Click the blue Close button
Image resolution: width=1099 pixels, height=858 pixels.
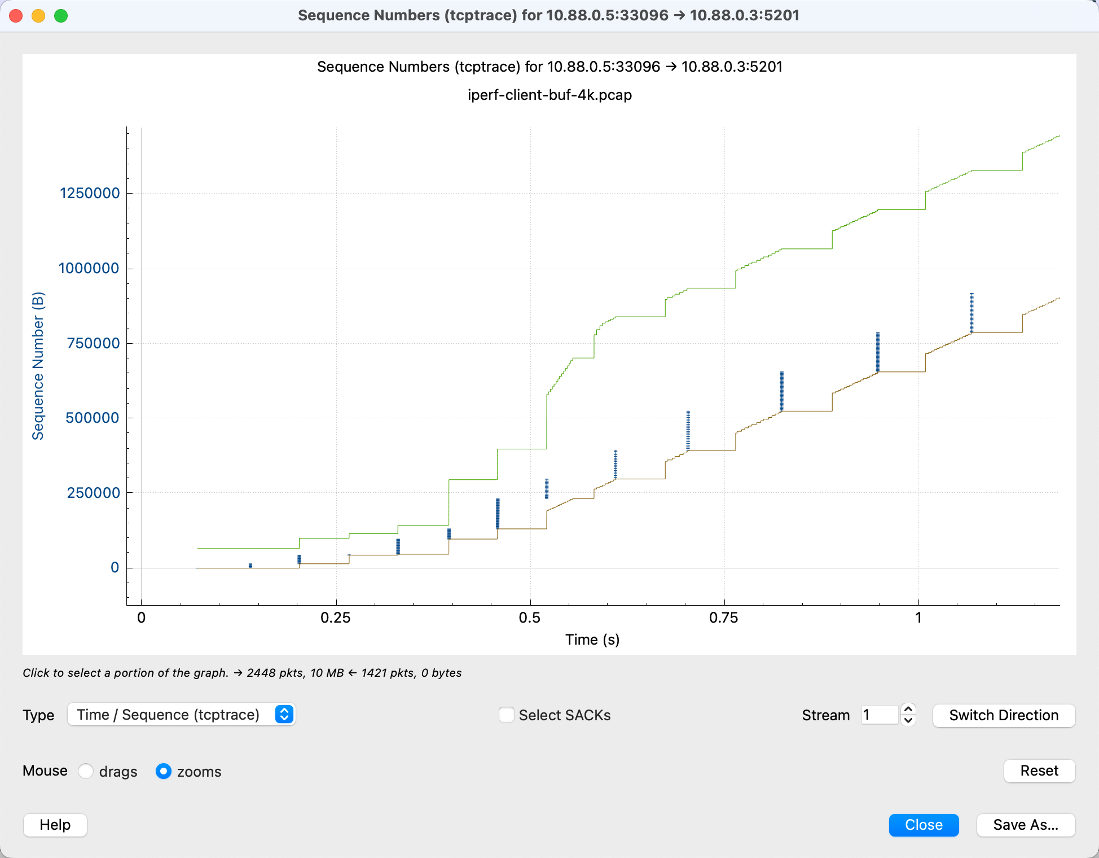923,825
